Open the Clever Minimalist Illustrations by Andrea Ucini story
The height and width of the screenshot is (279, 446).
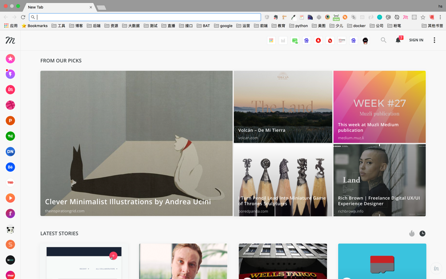(136, 143)
